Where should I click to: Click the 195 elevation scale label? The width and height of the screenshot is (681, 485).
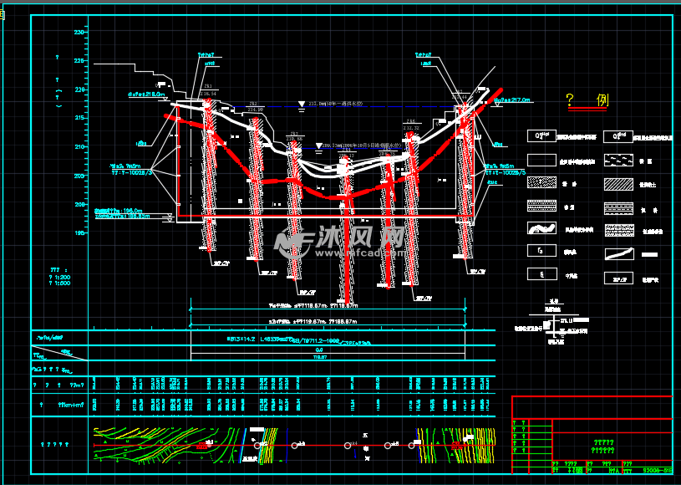tap(80, 233)
